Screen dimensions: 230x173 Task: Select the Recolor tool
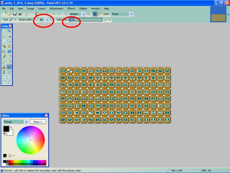pos(9,67)
